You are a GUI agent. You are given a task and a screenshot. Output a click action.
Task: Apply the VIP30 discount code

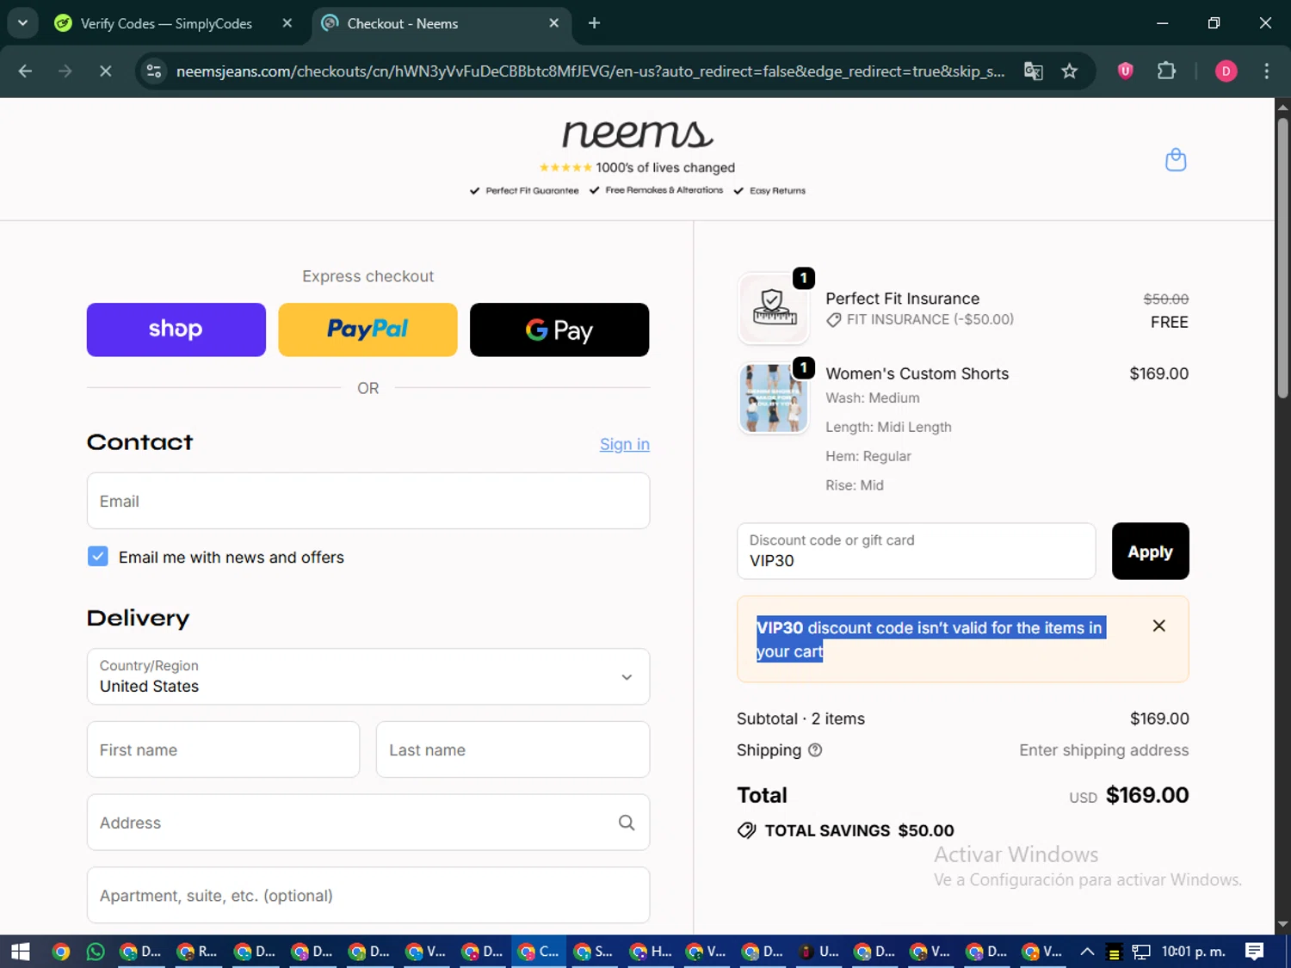[x=1150, y=552]
